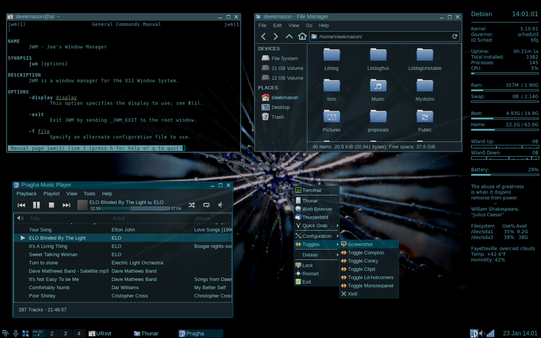Select the LilidogUnstable folder
The width and height of the screenshot is (541, 338).
(425, 59)
